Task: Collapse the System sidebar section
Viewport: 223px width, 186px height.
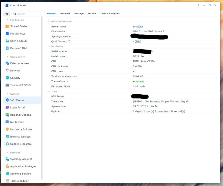Action: pyautogui.click(x=7, y=94)
